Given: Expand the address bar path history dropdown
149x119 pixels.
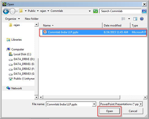Looking at the screenshot, I should [90, 11].
